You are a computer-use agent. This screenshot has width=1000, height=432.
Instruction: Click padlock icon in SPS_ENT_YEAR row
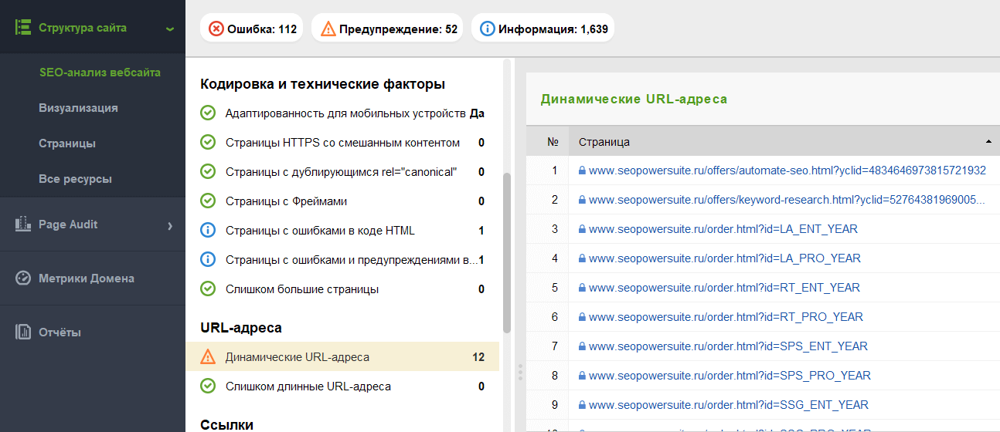[582, 346]
